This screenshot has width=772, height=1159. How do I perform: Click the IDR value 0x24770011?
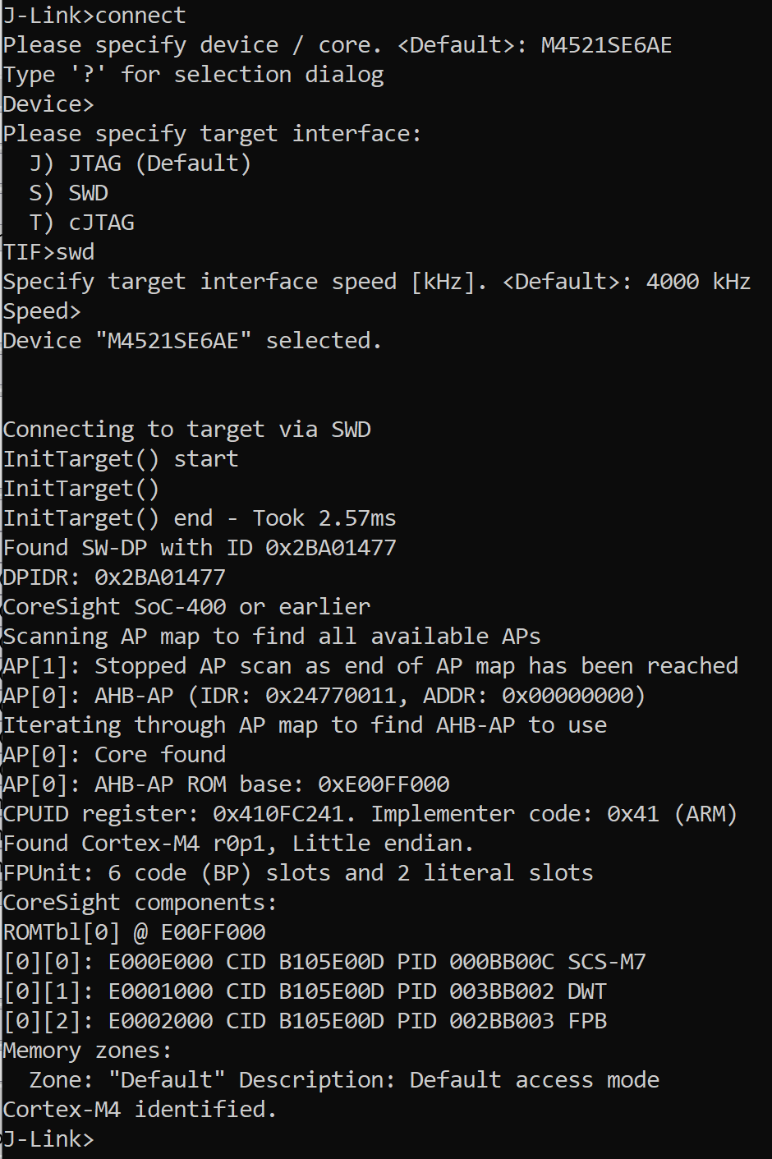pos(337,696)
